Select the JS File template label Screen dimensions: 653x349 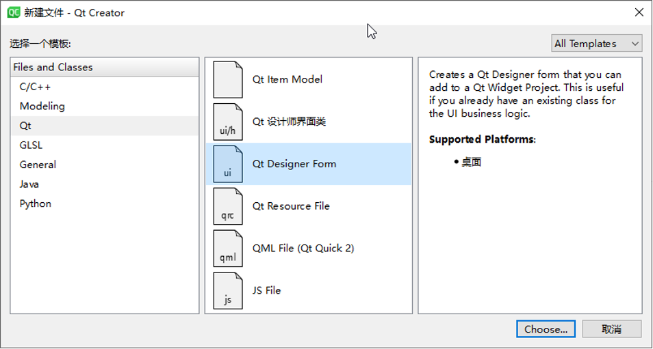(x=266, y=290)
